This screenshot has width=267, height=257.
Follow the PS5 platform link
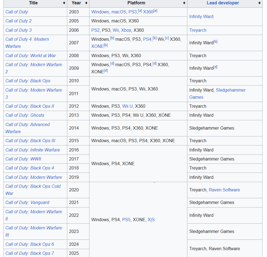(x=126, y=220)
